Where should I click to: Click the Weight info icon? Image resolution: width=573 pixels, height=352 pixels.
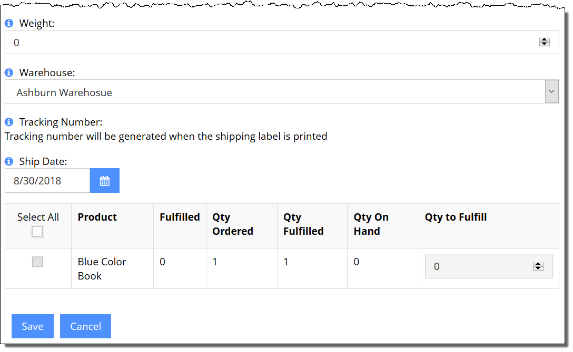[9, 23]
